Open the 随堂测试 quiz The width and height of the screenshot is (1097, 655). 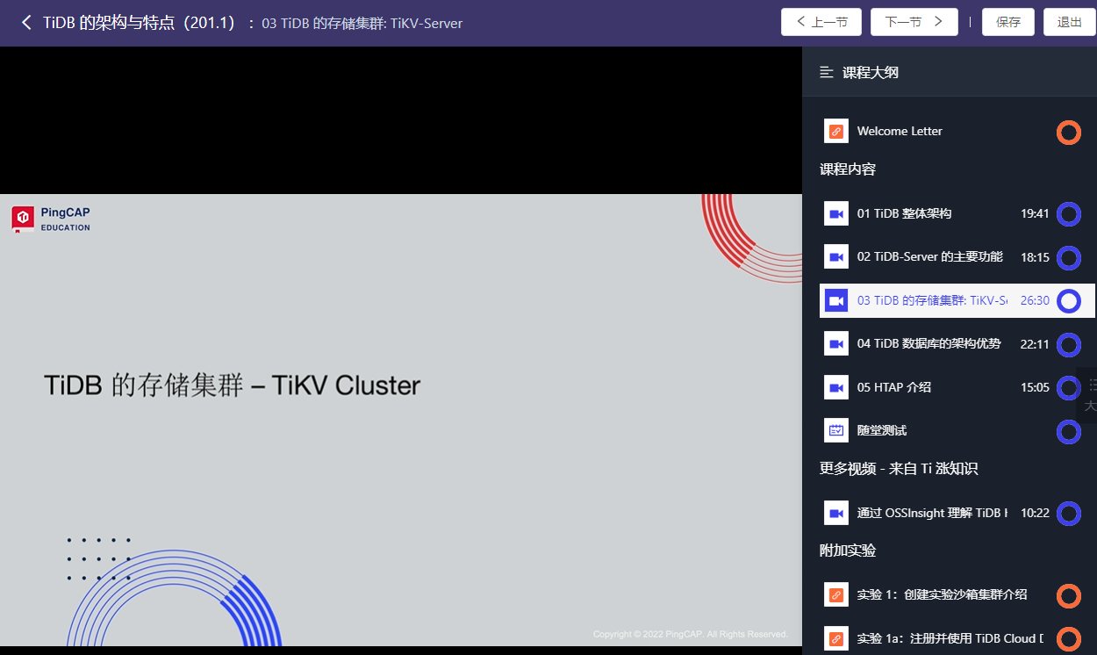pos(882,430)
